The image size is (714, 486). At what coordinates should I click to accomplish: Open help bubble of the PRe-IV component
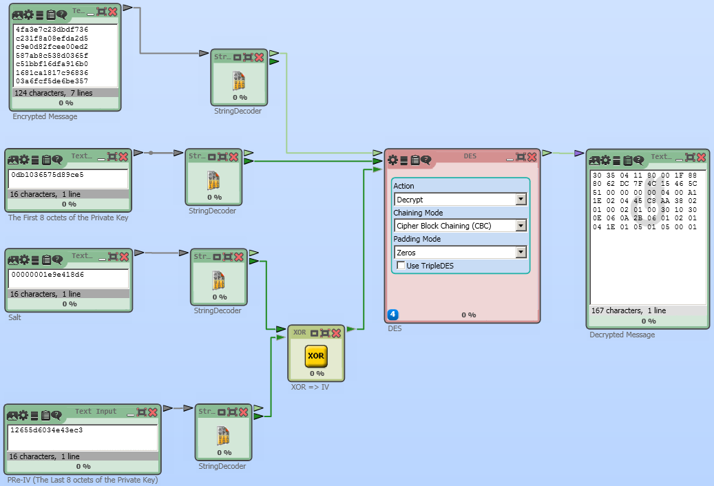56,416
